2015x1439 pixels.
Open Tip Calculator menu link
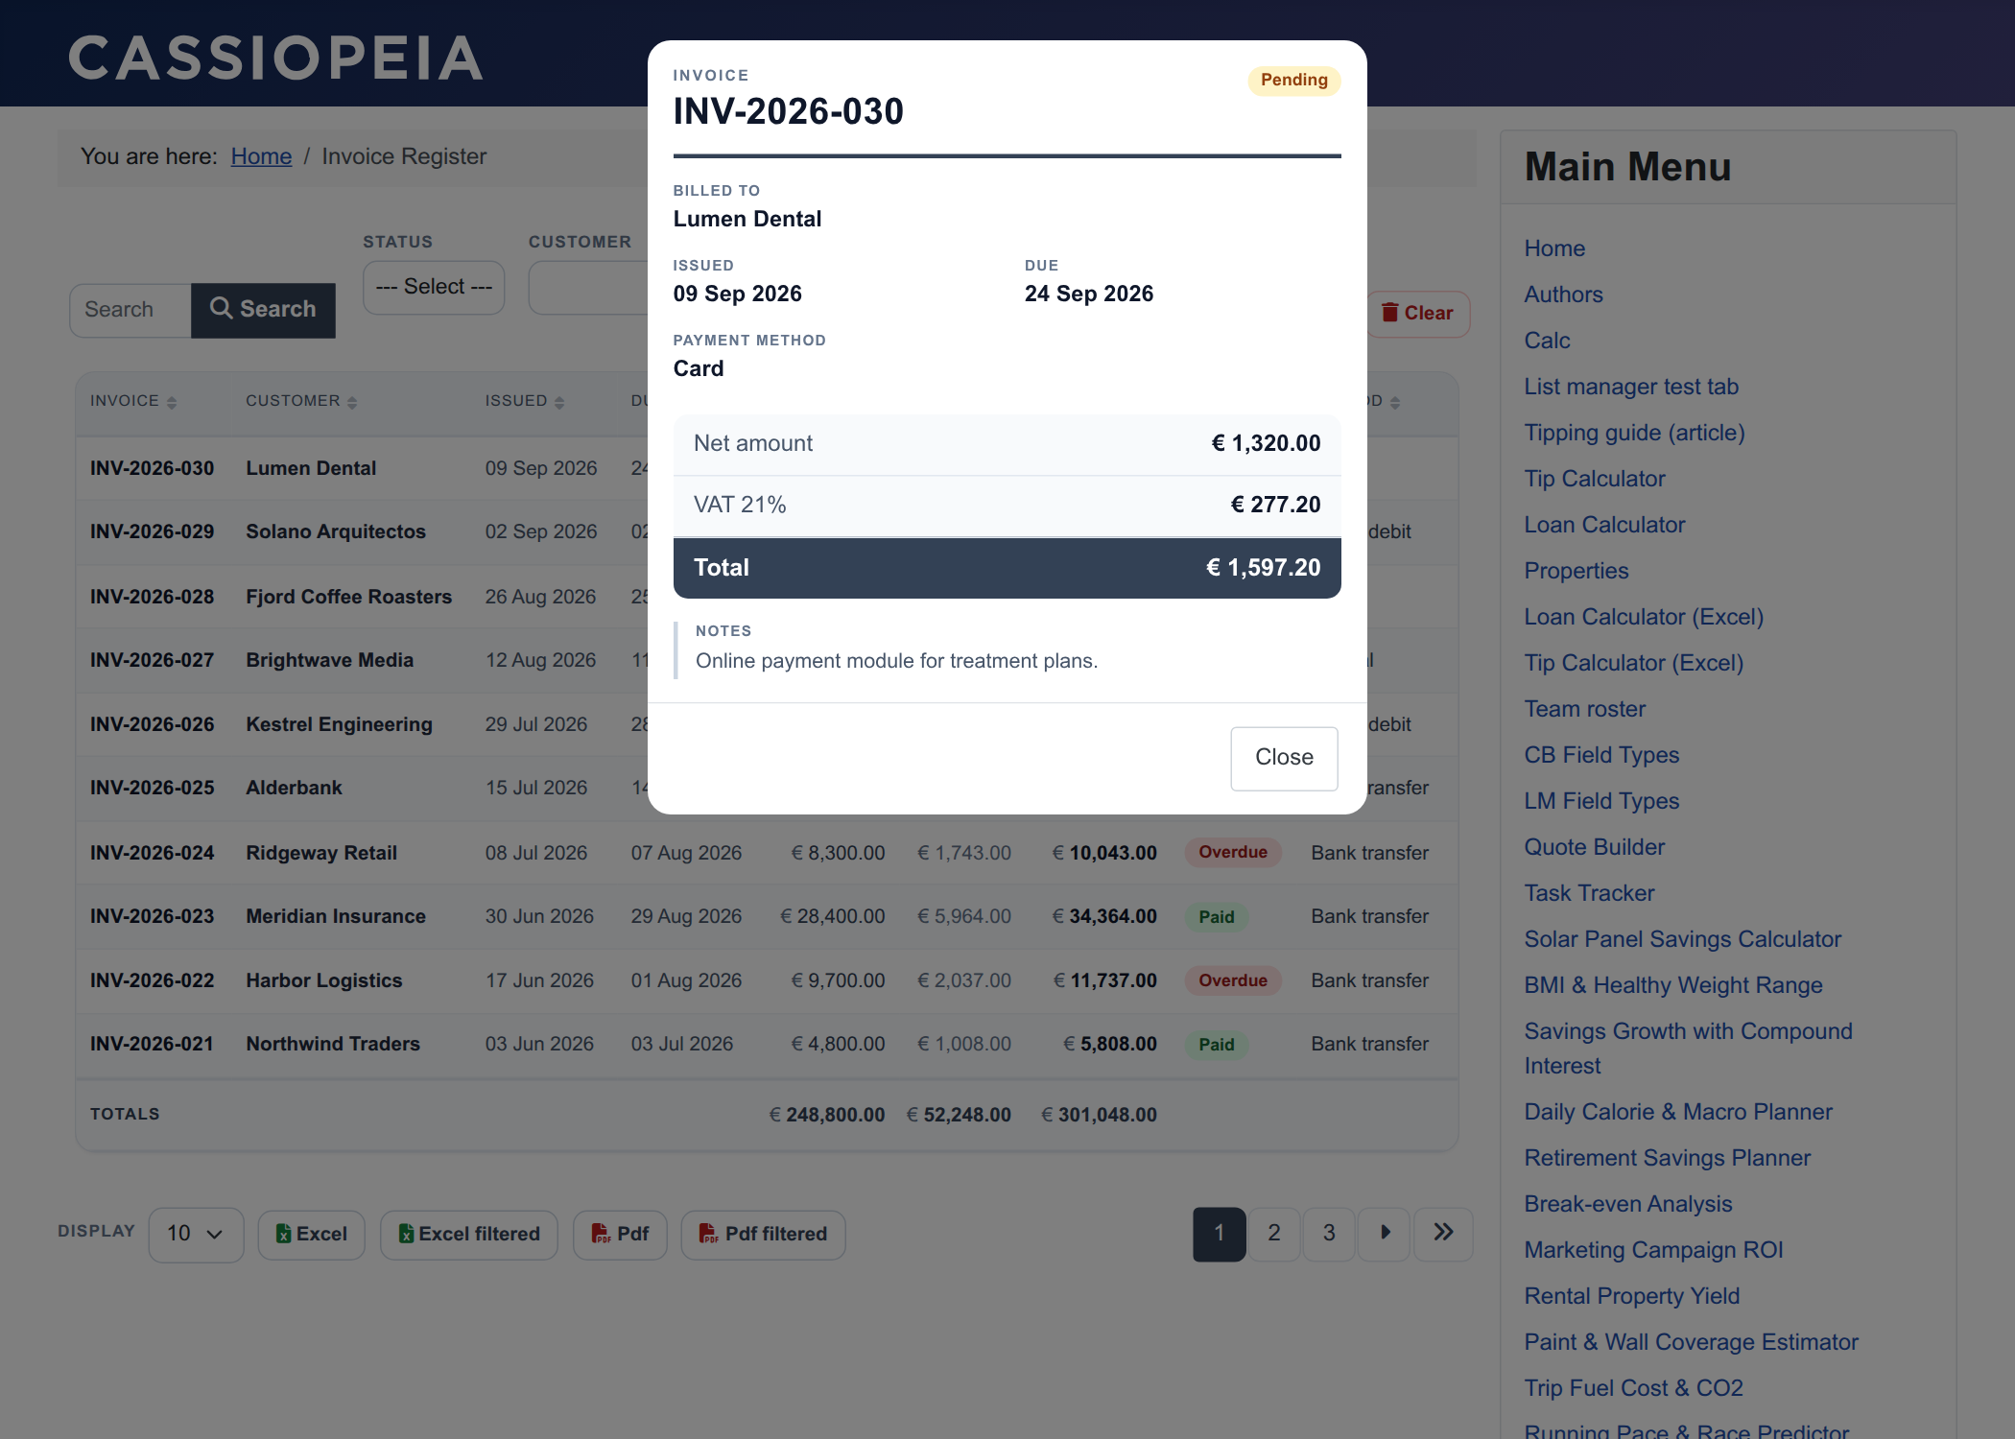[x=1595, y=479]
